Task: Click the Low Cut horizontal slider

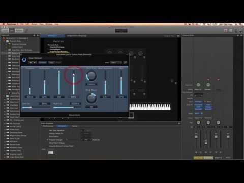Action: tap(36, 107)
